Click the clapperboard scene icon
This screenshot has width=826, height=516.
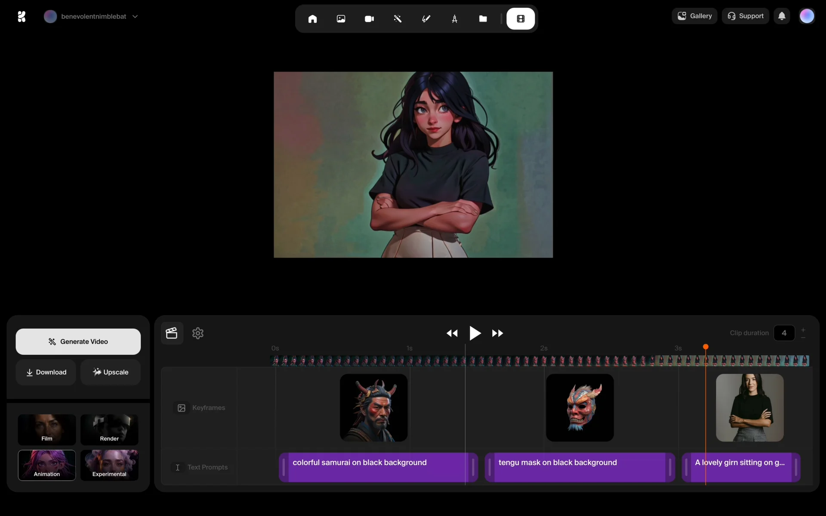(172, 333)
